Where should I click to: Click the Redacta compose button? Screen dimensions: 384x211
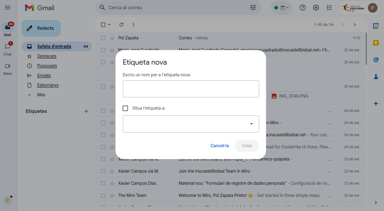coord(41,28)
